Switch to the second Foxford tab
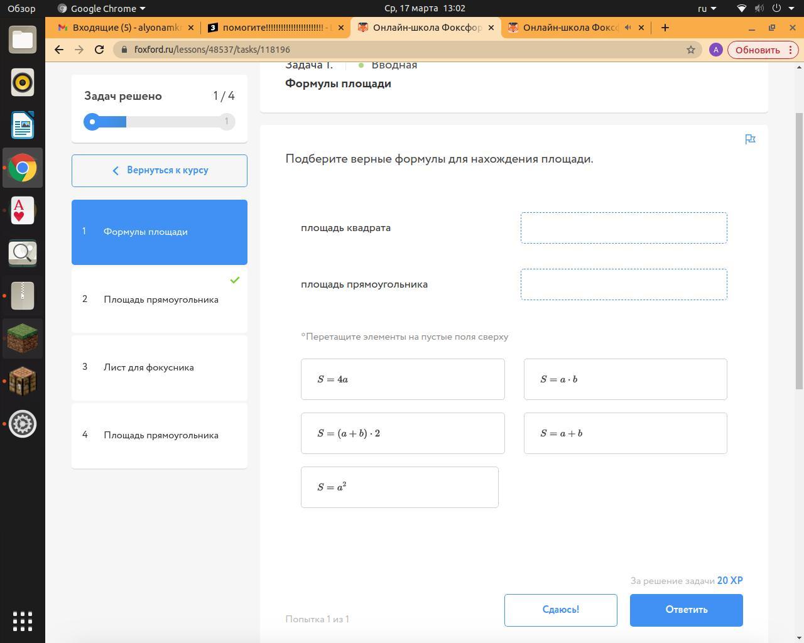 pyautogui.click(x=577, y=28)
